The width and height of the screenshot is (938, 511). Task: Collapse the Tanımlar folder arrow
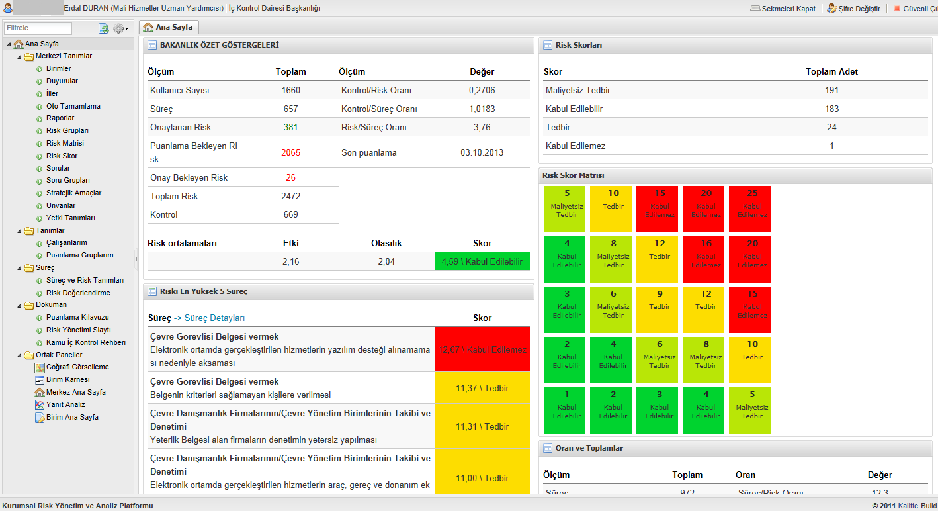(x=20, y=231)
